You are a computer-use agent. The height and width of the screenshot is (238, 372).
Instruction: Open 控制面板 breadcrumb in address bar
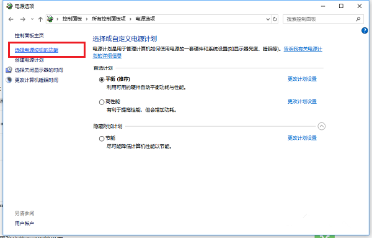[72, 19]
